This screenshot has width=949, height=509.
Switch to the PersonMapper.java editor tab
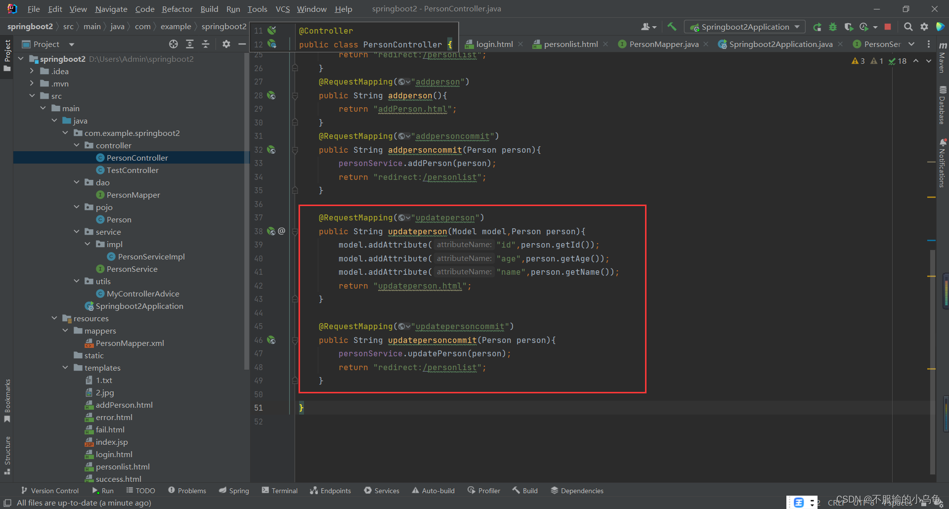click(664, 44)
